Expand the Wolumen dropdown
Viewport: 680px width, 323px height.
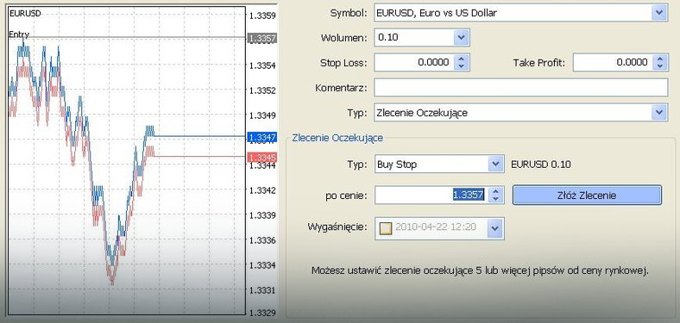461,38
